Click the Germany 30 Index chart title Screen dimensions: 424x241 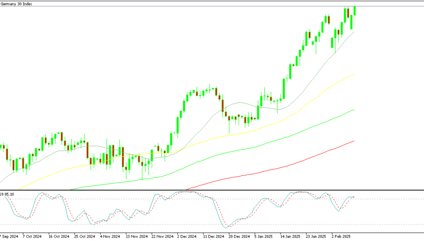pyautogui.click(x=16, y=4)
